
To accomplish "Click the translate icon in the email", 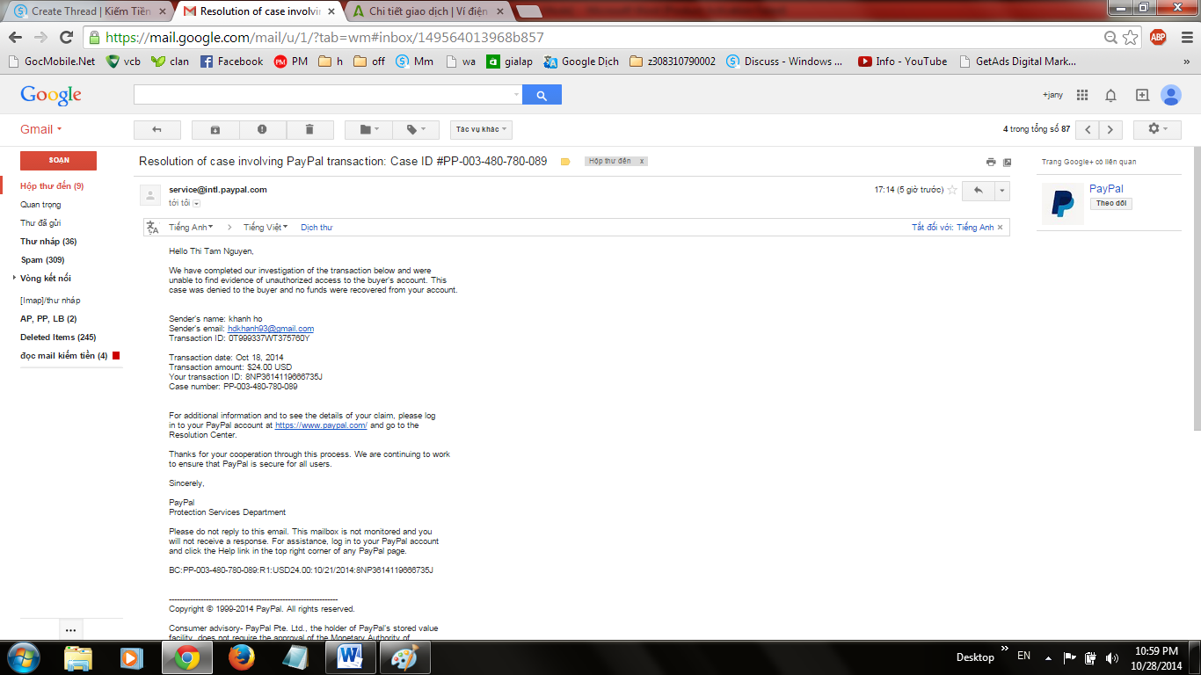I will [x=153, y=228].
